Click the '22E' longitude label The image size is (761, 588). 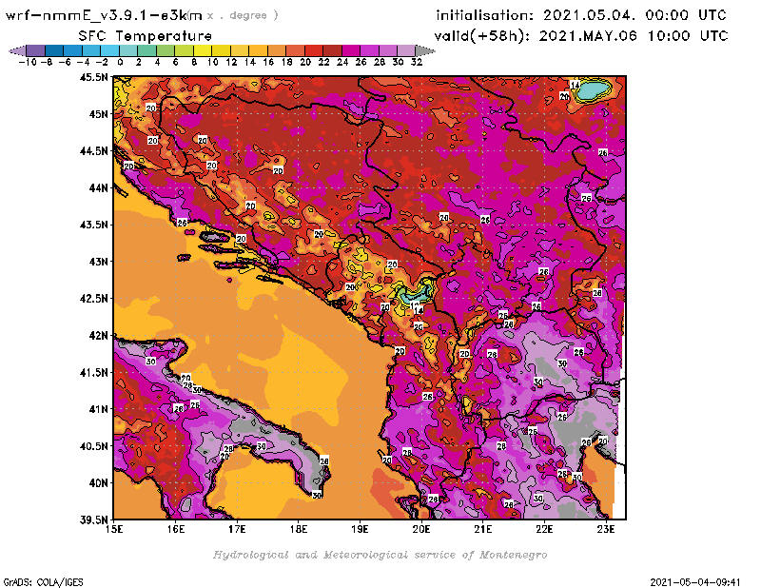(x=544, y=529)
